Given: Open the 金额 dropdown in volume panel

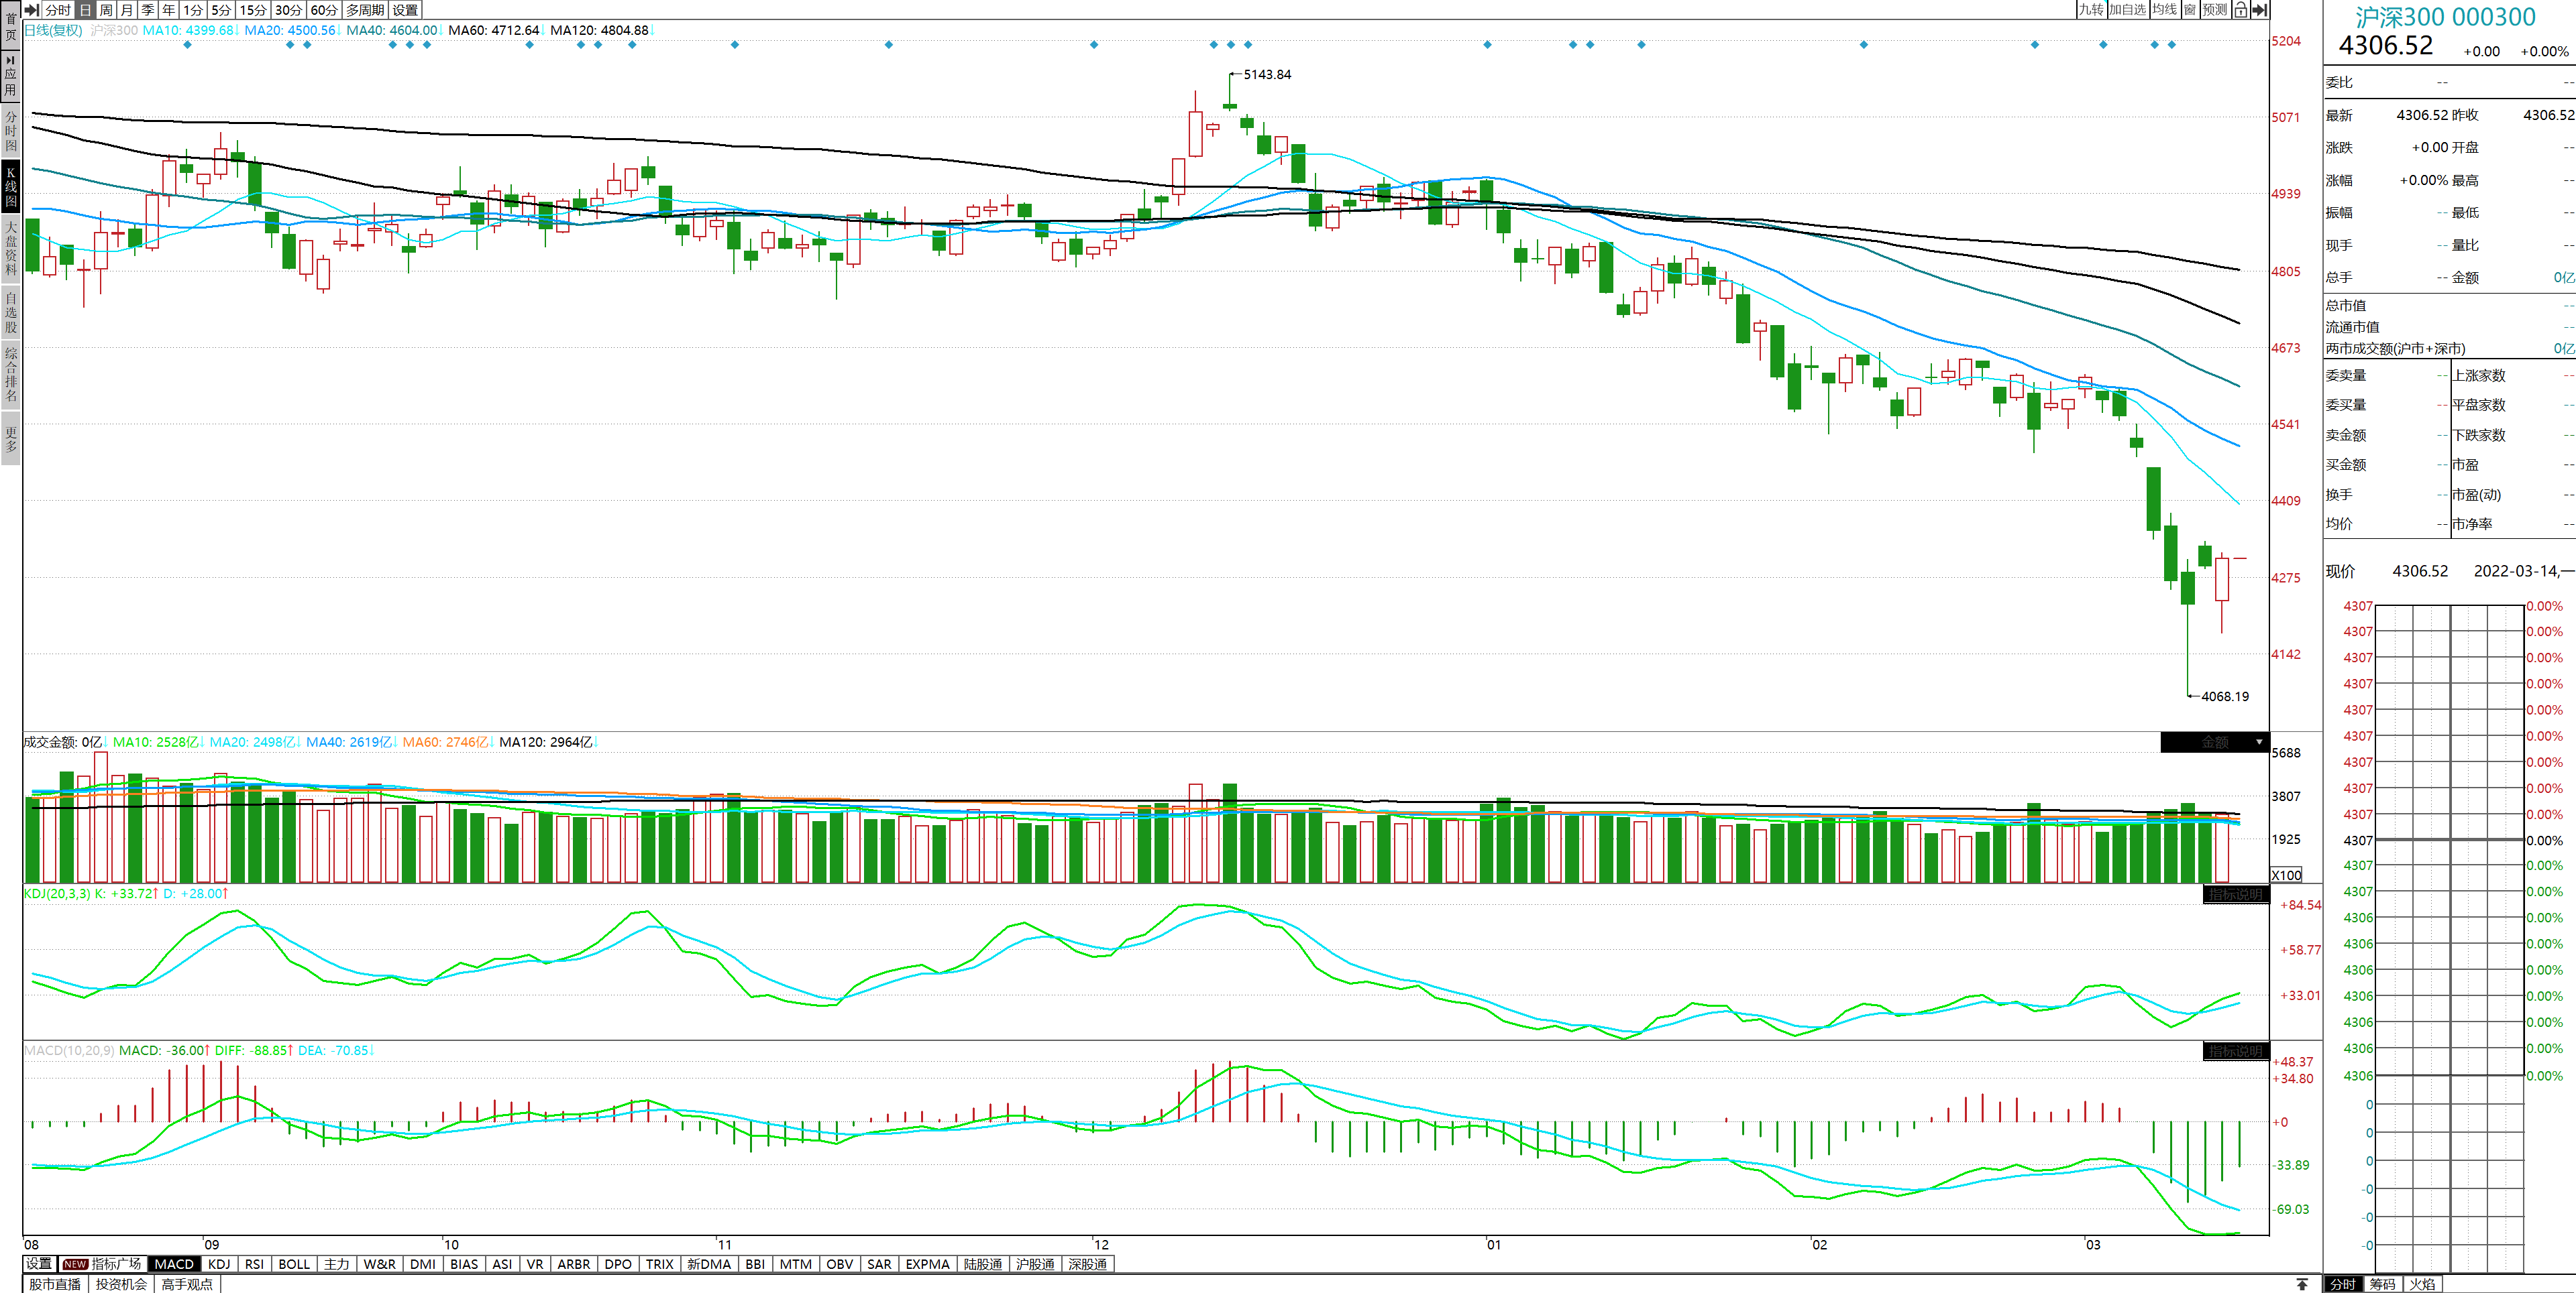Looking at the screenshot, I should [x=2215, y=743].
